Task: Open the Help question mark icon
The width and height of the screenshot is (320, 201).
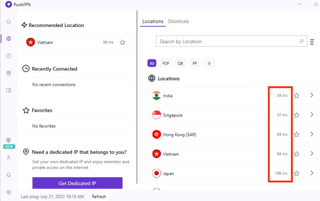Action: point(9,56)
